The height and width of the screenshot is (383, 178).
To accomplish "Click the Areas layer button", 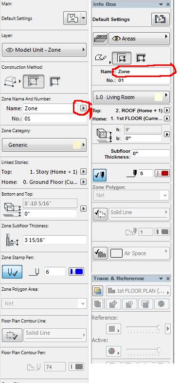I will (139, 39).
